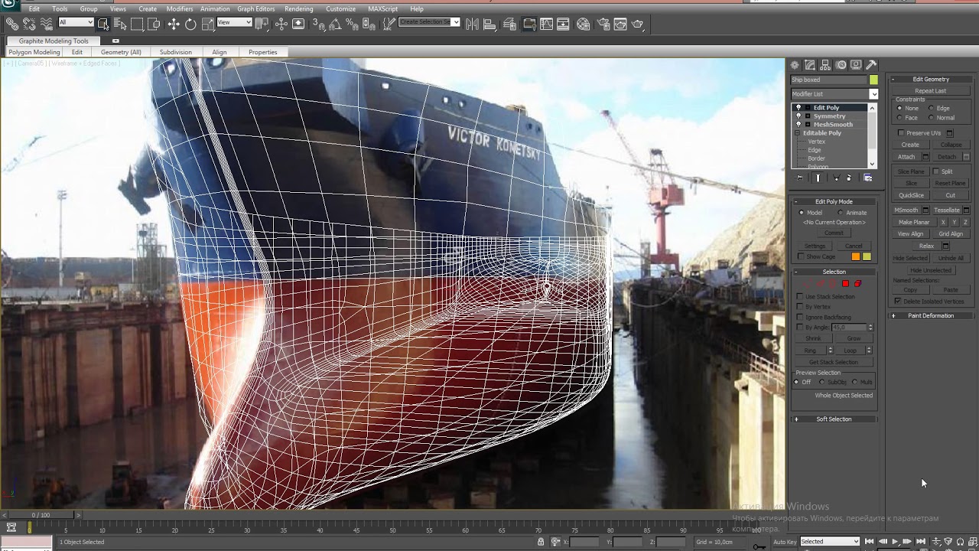Viewport: 979px width, 551px height.
Task: Select the Animate radio button
Action: tap(840, 213)
